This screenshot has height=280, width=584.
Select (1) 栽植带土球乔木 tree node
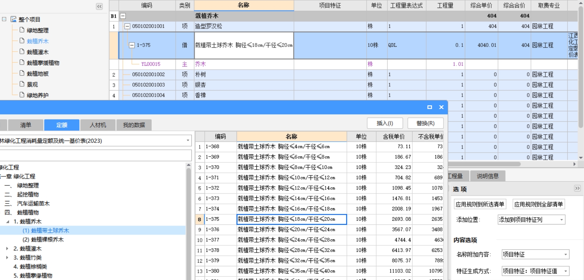pos(46,231)
